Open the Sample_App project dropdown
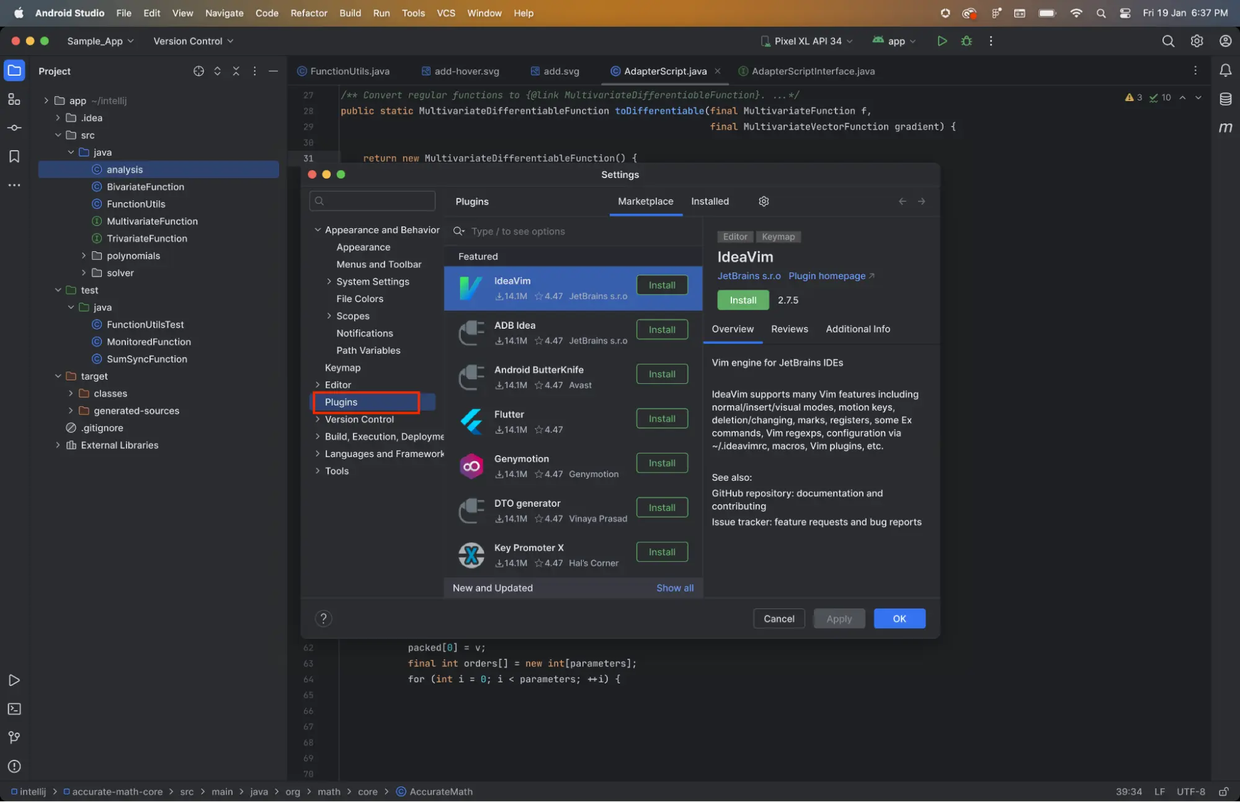1240x802 pixels. coord(100,41)
